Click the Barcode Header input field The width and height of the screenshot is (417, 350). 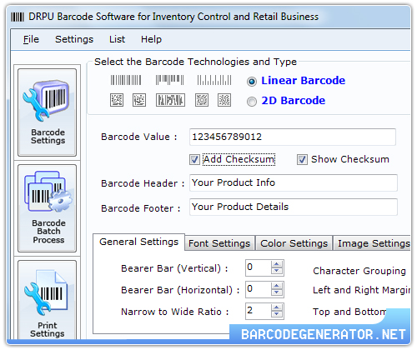coord(294,182)
